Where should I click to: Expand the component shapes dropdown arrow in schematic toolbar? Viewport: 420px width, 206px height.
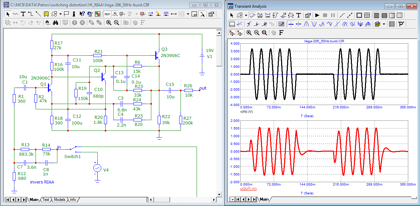tap(60, 14)
